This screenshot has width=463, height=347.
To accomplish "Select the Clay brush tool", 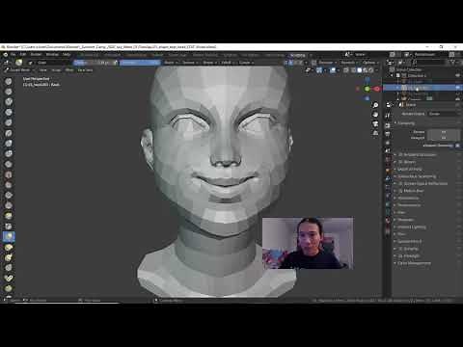I will (x=9, y=102).
